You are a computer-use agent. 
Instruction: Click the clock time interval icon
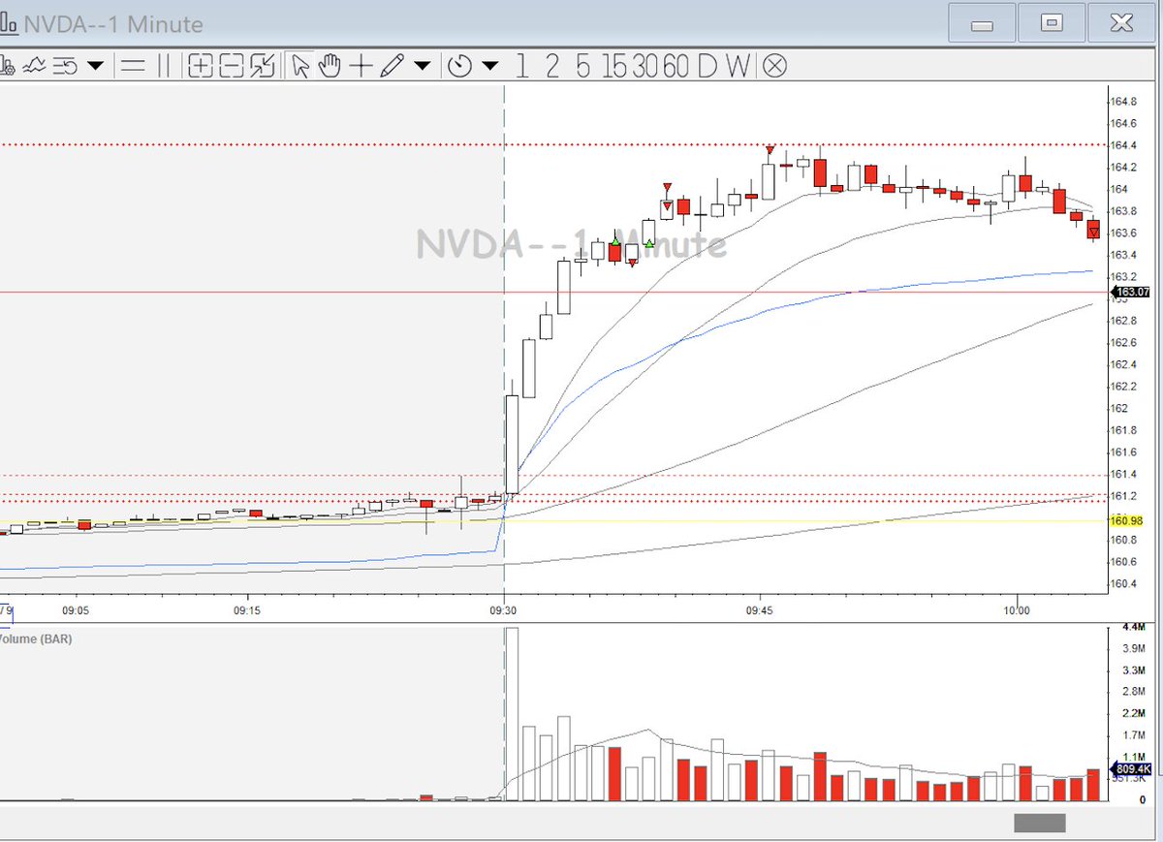pyautogui.click(x=460, y=66)
